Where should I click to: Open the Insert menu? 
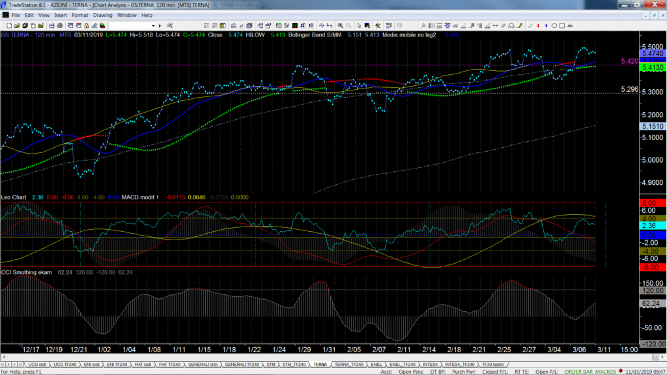(61, 16)
